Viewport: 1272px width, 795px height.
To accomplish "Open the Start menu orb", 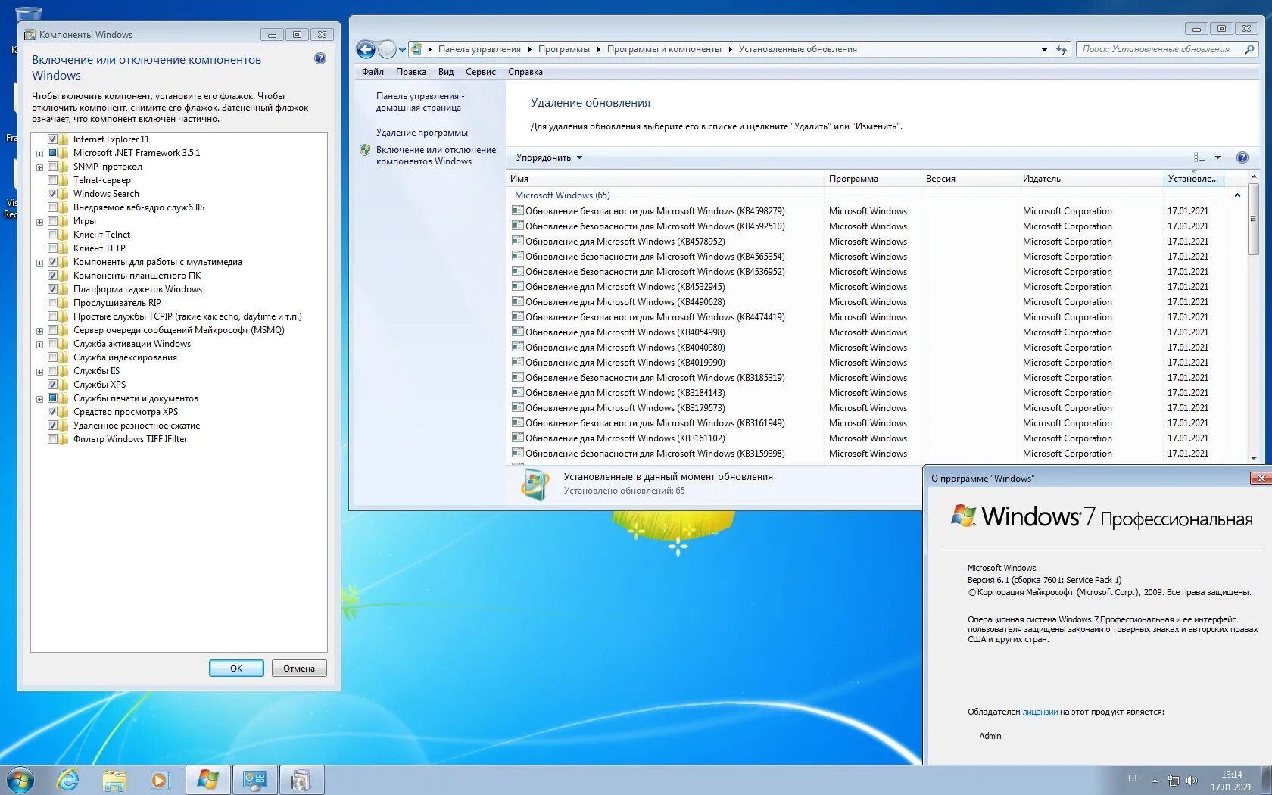I will (20, 779).
